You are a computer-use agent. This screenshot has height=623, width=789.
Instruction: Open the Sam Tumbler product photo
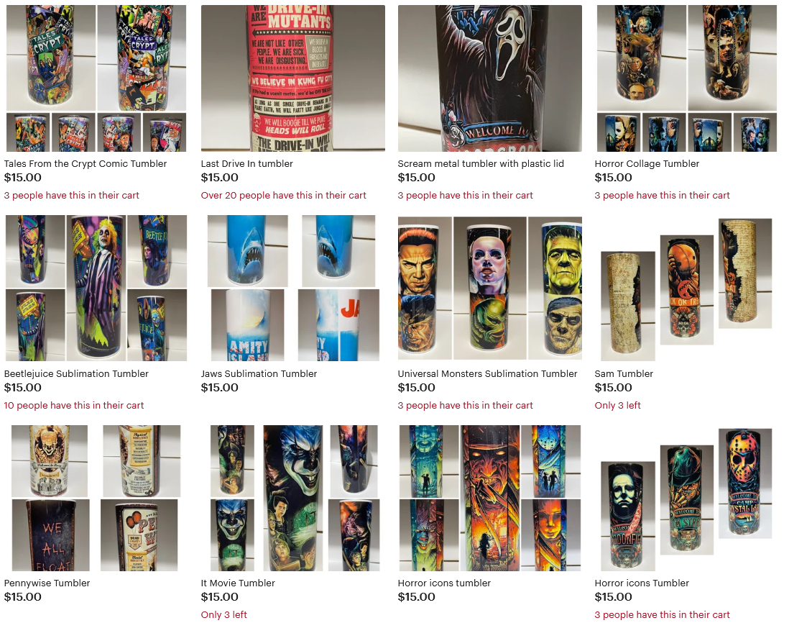click(686, 288)
